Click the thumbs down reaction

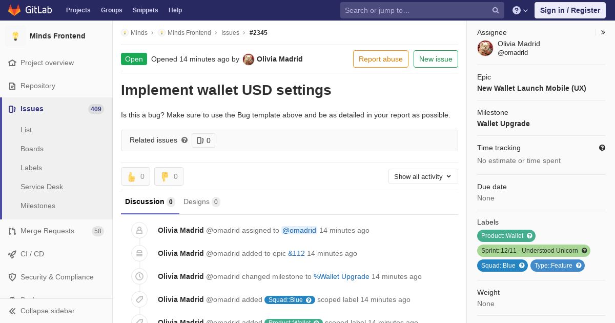pos(169,176)
